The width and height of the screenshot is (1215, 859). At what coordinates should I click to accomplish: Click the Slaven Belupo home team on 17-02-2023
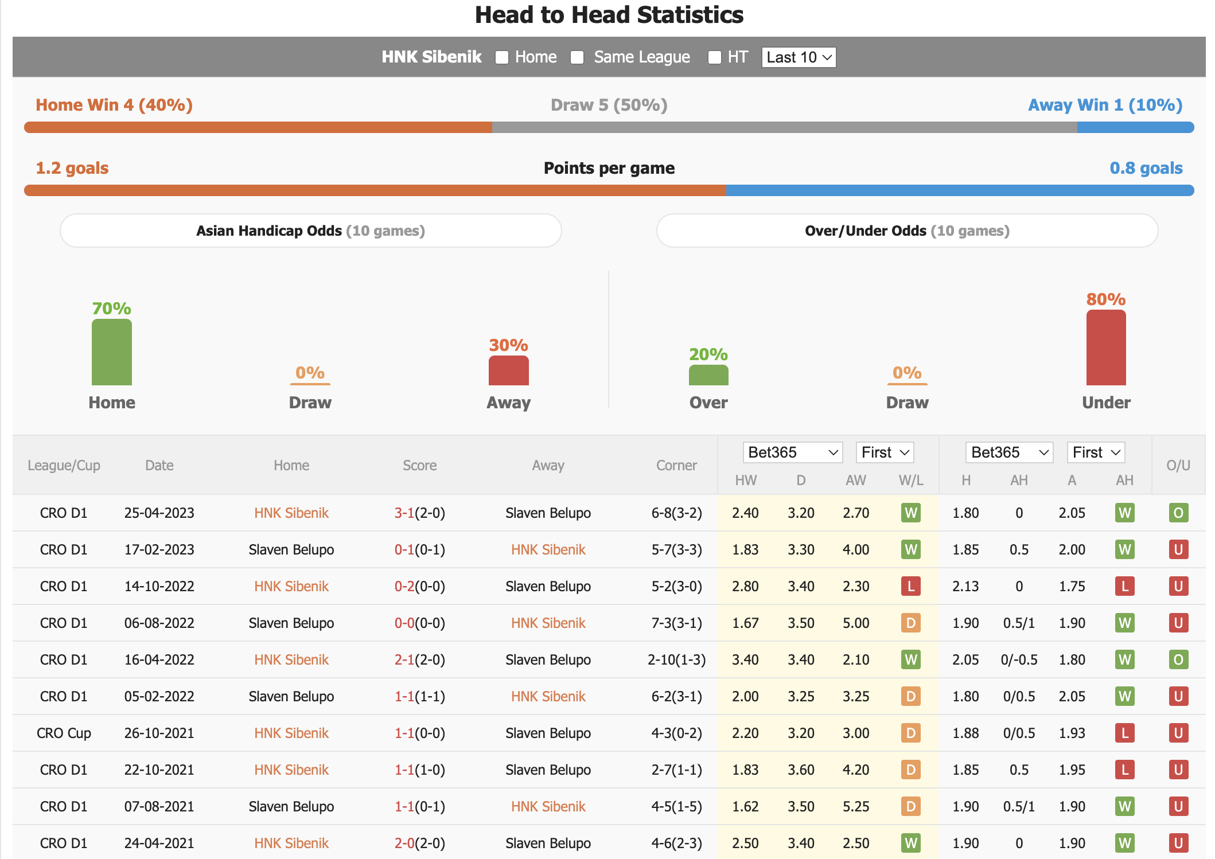point(291,549)
